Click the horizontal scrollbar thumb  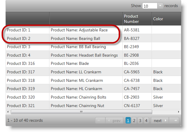pos(81,112)
